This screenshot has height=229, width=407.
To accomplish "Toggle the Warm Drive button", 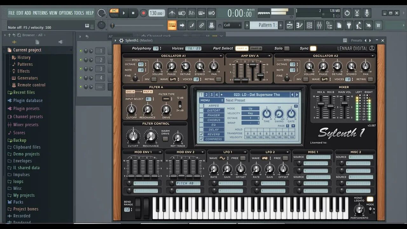I will [165, 139].
